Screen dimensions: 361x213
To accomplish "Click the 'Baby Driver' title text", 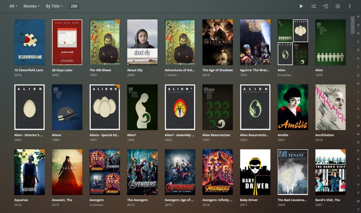I will tap(249, 200).
